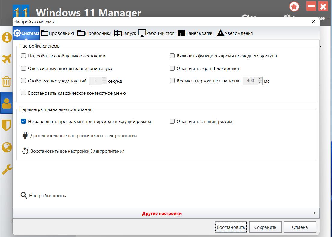Screen dimensions: 332x237
Task: Check Восстановить классическое контекстное меню
Action: 23,93
